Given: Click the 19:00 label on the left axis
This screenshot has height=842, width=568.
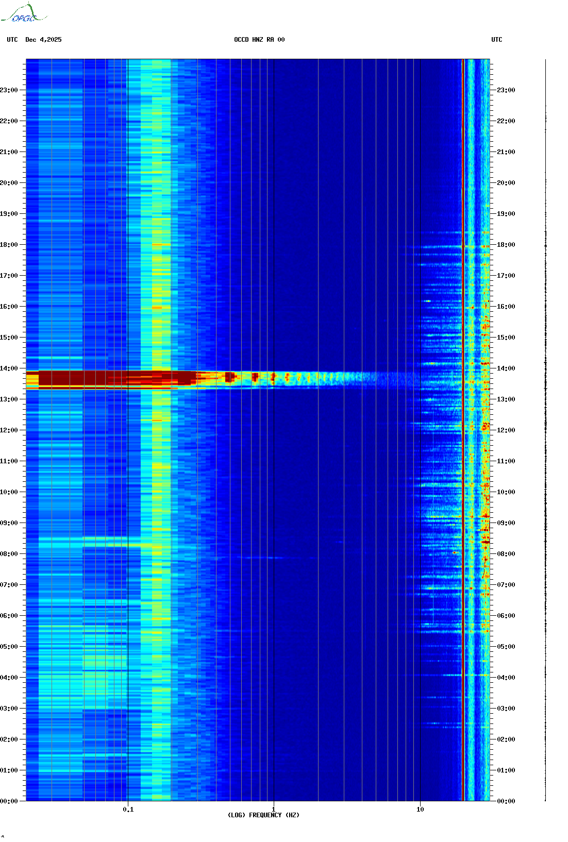Looking at the screenshot, I should [x=9, y=214].
